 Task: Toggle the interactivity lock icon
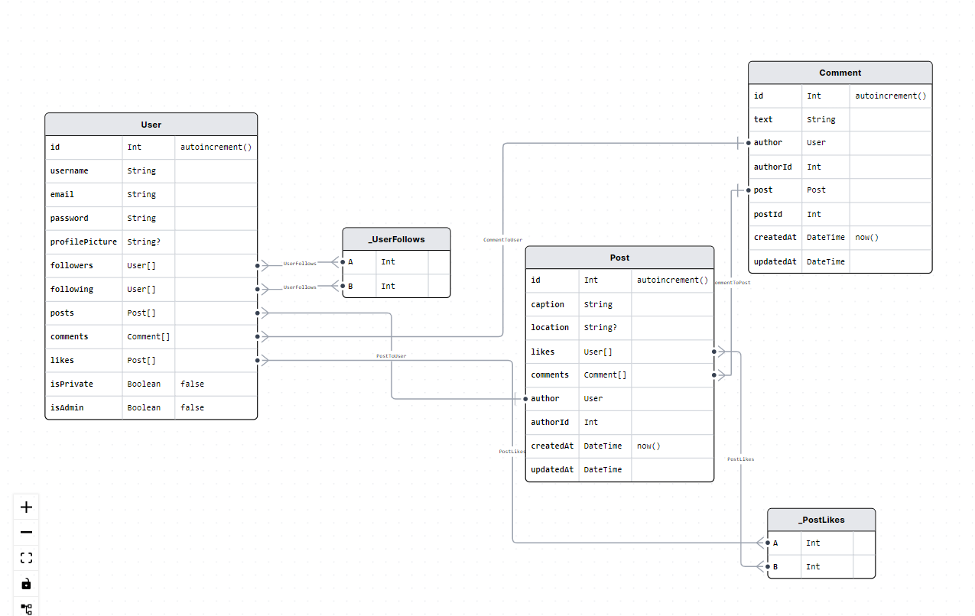(x=26, y=584)
